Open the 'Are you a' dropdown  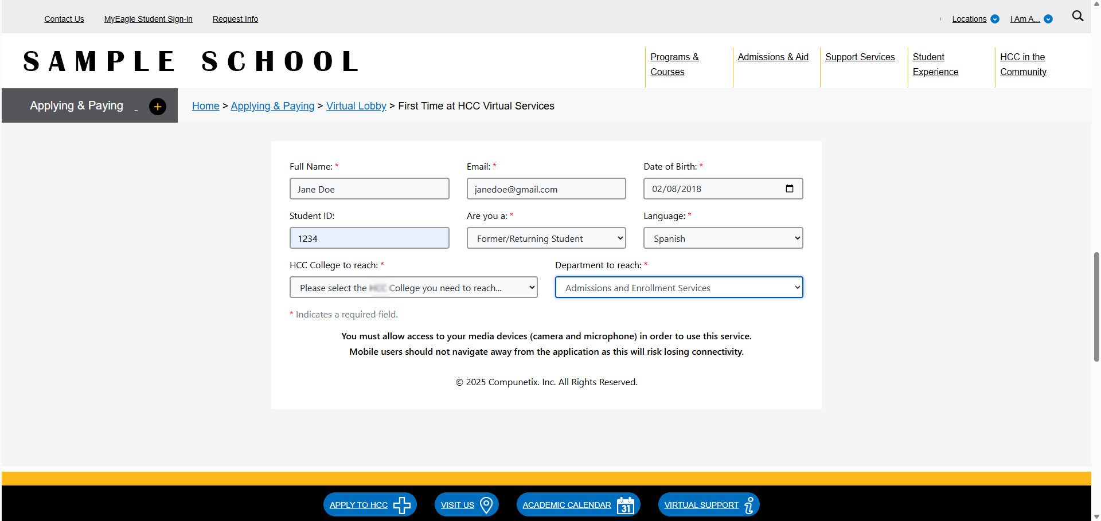pyautogui.click(x=546, y=238)
